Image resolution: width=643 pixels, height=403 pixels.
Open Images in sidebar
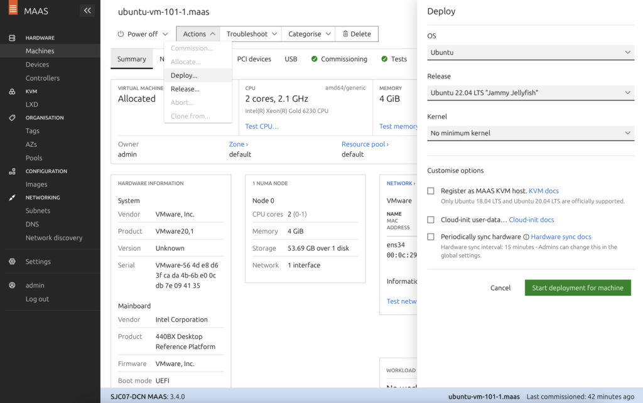tap(36, 185)
